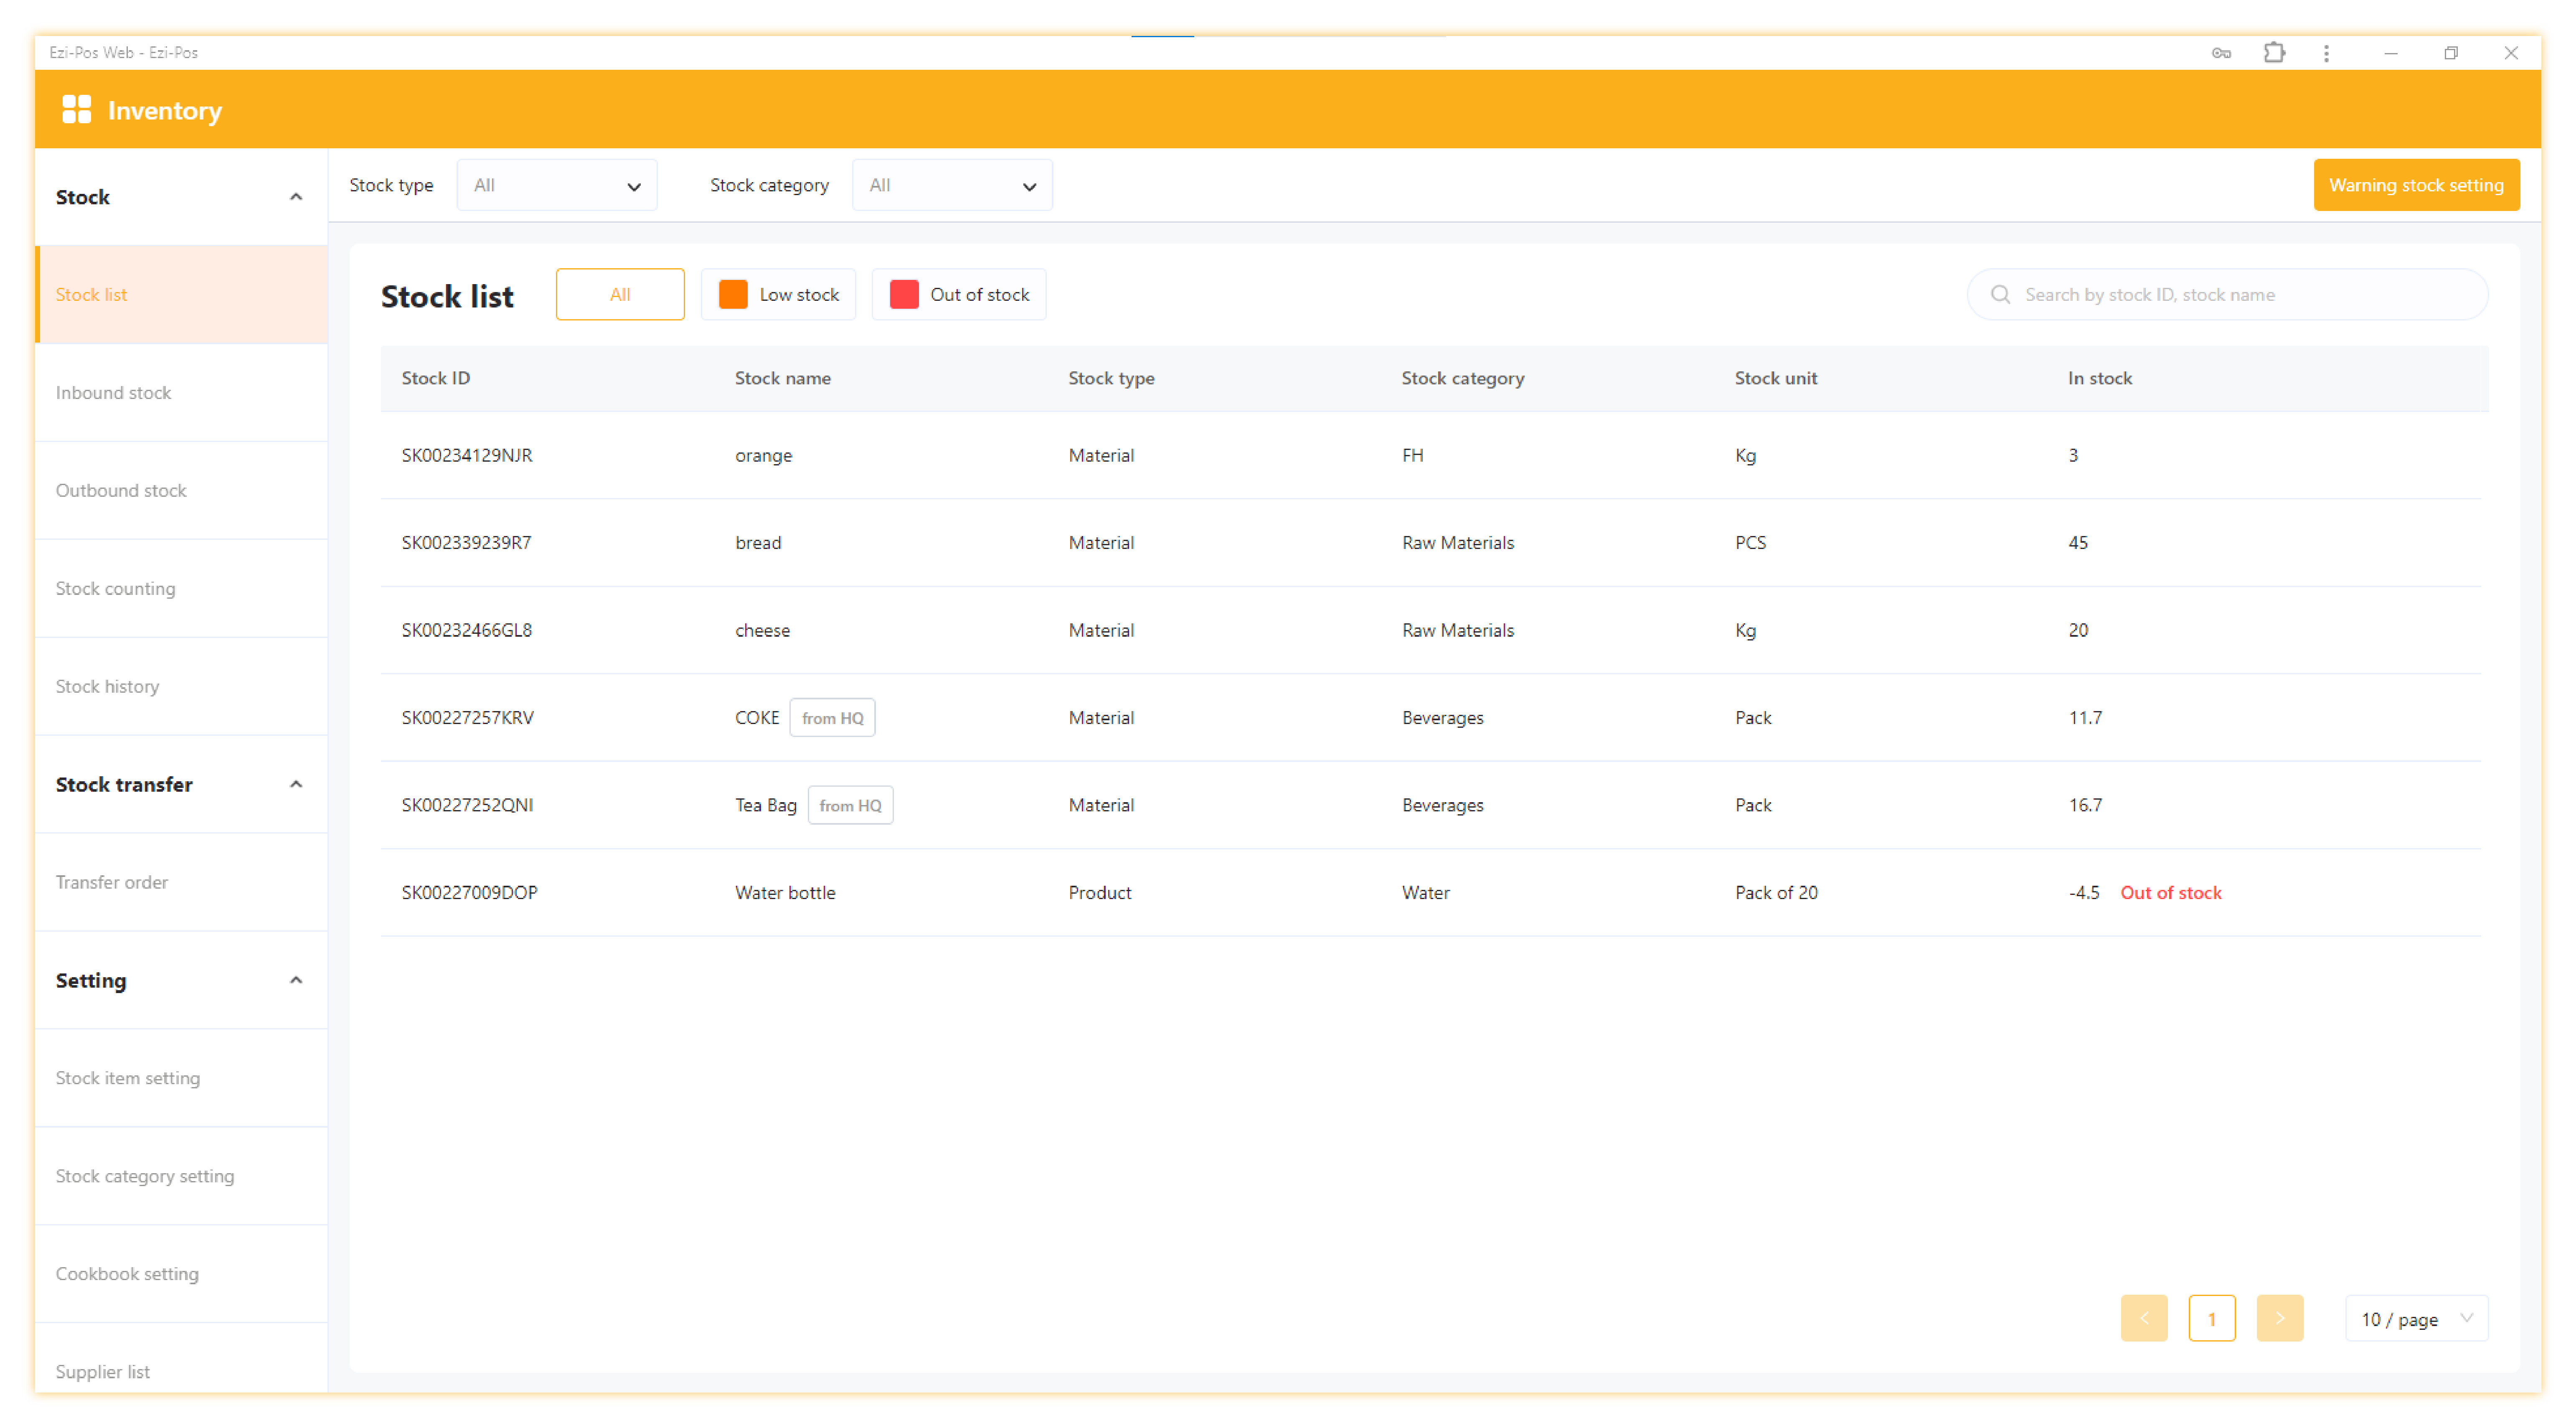2576x1428 pixels.
Task: Filter by Out of stock
Action: (959, 294)
